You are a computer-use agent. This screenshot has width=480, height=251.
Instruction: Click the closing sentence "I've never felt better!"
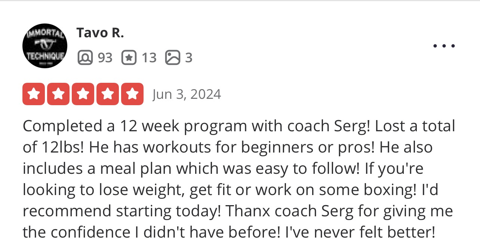click(360, 232)
